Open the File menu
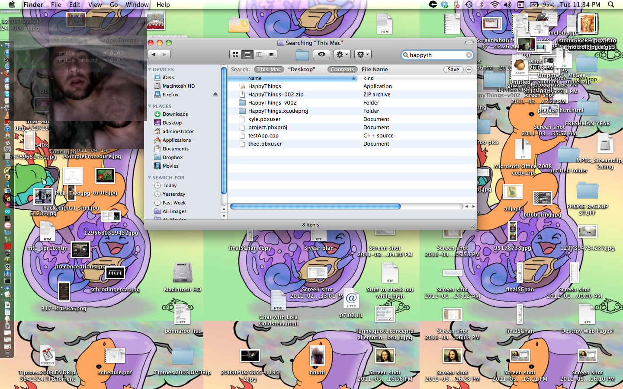This screenshot has width=623, height=389. pyautogui.click(x=56, y=4)
